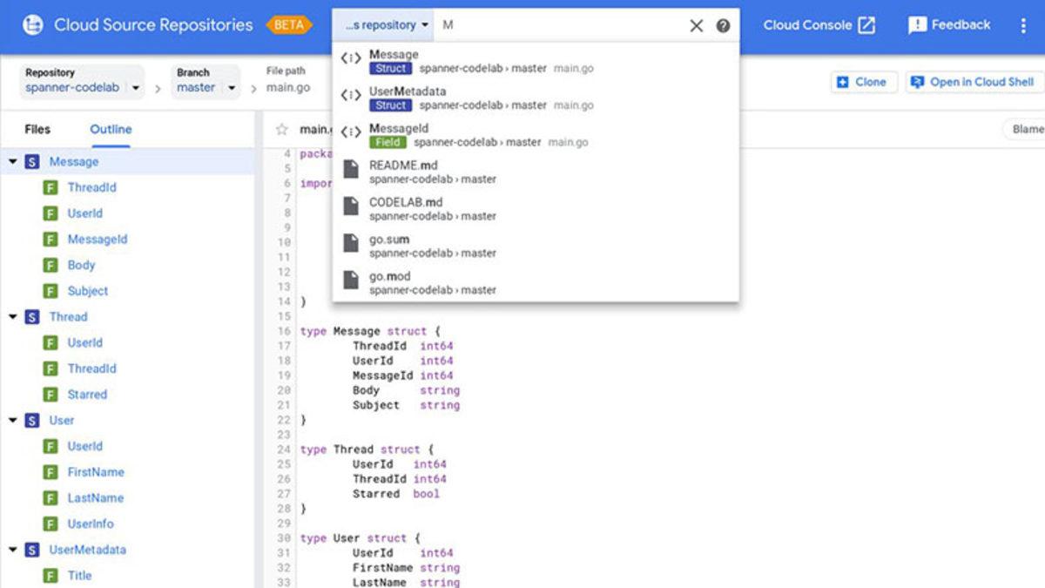Click the Cloud Source Repositories logo icon

(x=35, y=24)
